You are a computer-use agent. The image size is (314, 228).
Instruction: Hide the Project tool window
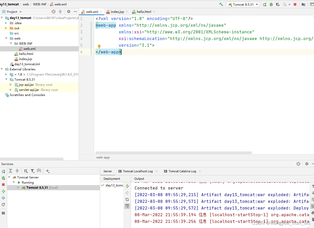pos(75,12)
